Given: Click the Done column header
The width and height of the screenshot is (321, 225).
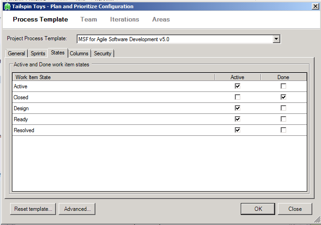Looking at the screenshot, I should click(x=283, y=77).
